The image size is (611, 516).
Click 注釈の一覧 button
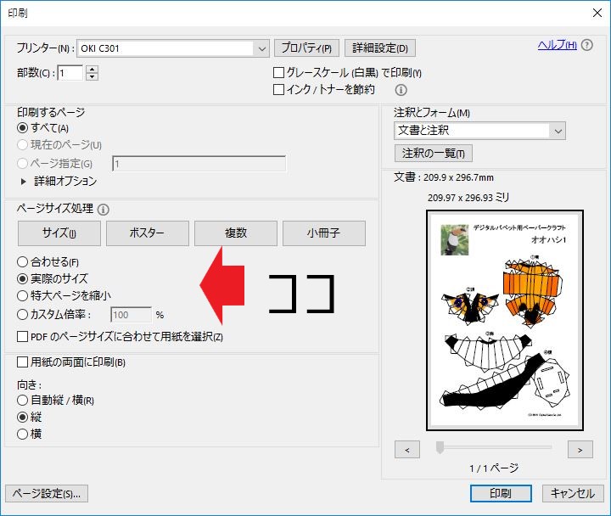(434, 153)
